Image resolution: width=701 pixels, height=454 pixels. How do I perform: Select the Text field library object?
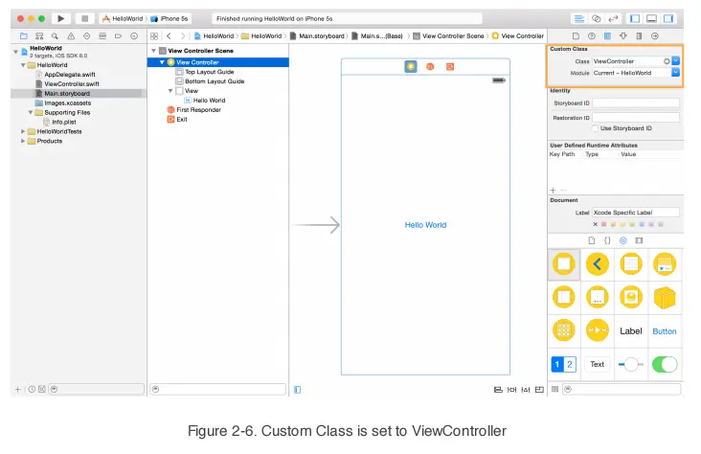[x=598, y=365]
